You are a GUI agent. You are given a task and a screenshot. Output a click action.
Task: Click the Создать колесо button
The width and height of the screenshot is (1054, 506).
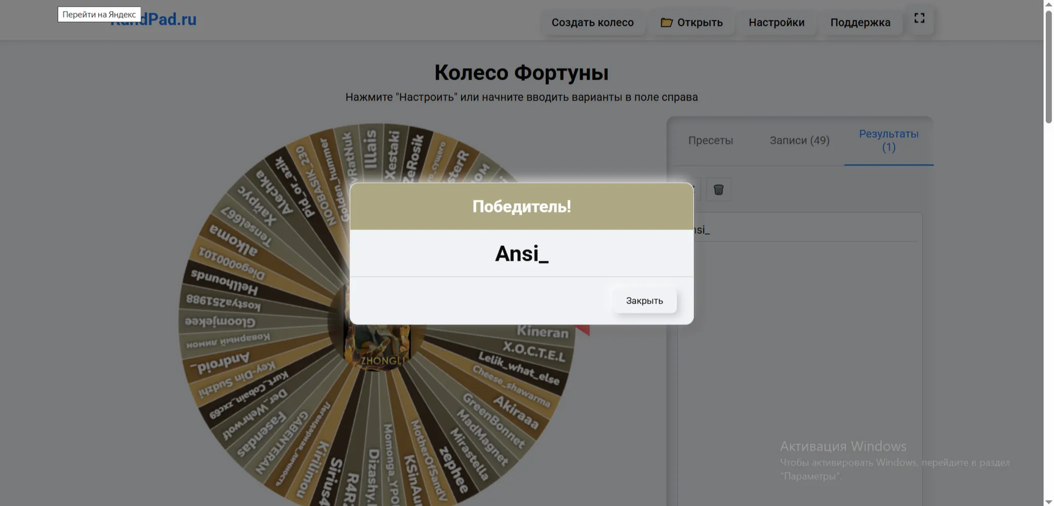(x=592, y=22)
